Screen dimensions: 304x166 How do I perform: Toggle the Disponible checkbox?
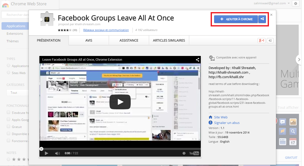click(9, 134)
